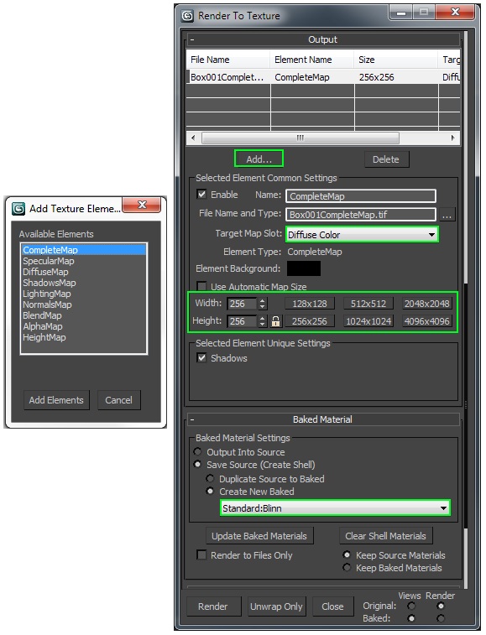Image resolution: width=486 pixels, height=635 pixels.
Task: Click the Width spinner arrows
Action: click(x=263, y=304)
